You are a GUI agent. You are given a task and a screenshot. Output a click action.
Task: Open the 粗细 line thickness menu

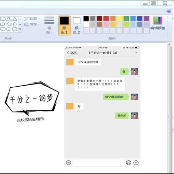(49, 25)
